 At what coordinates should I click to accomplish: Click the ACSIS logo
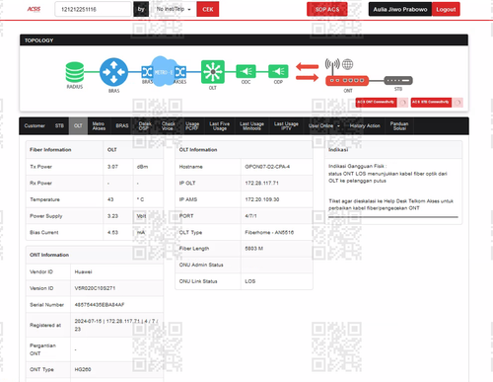34,9
